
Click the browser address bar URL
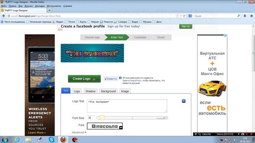[91, 16]
